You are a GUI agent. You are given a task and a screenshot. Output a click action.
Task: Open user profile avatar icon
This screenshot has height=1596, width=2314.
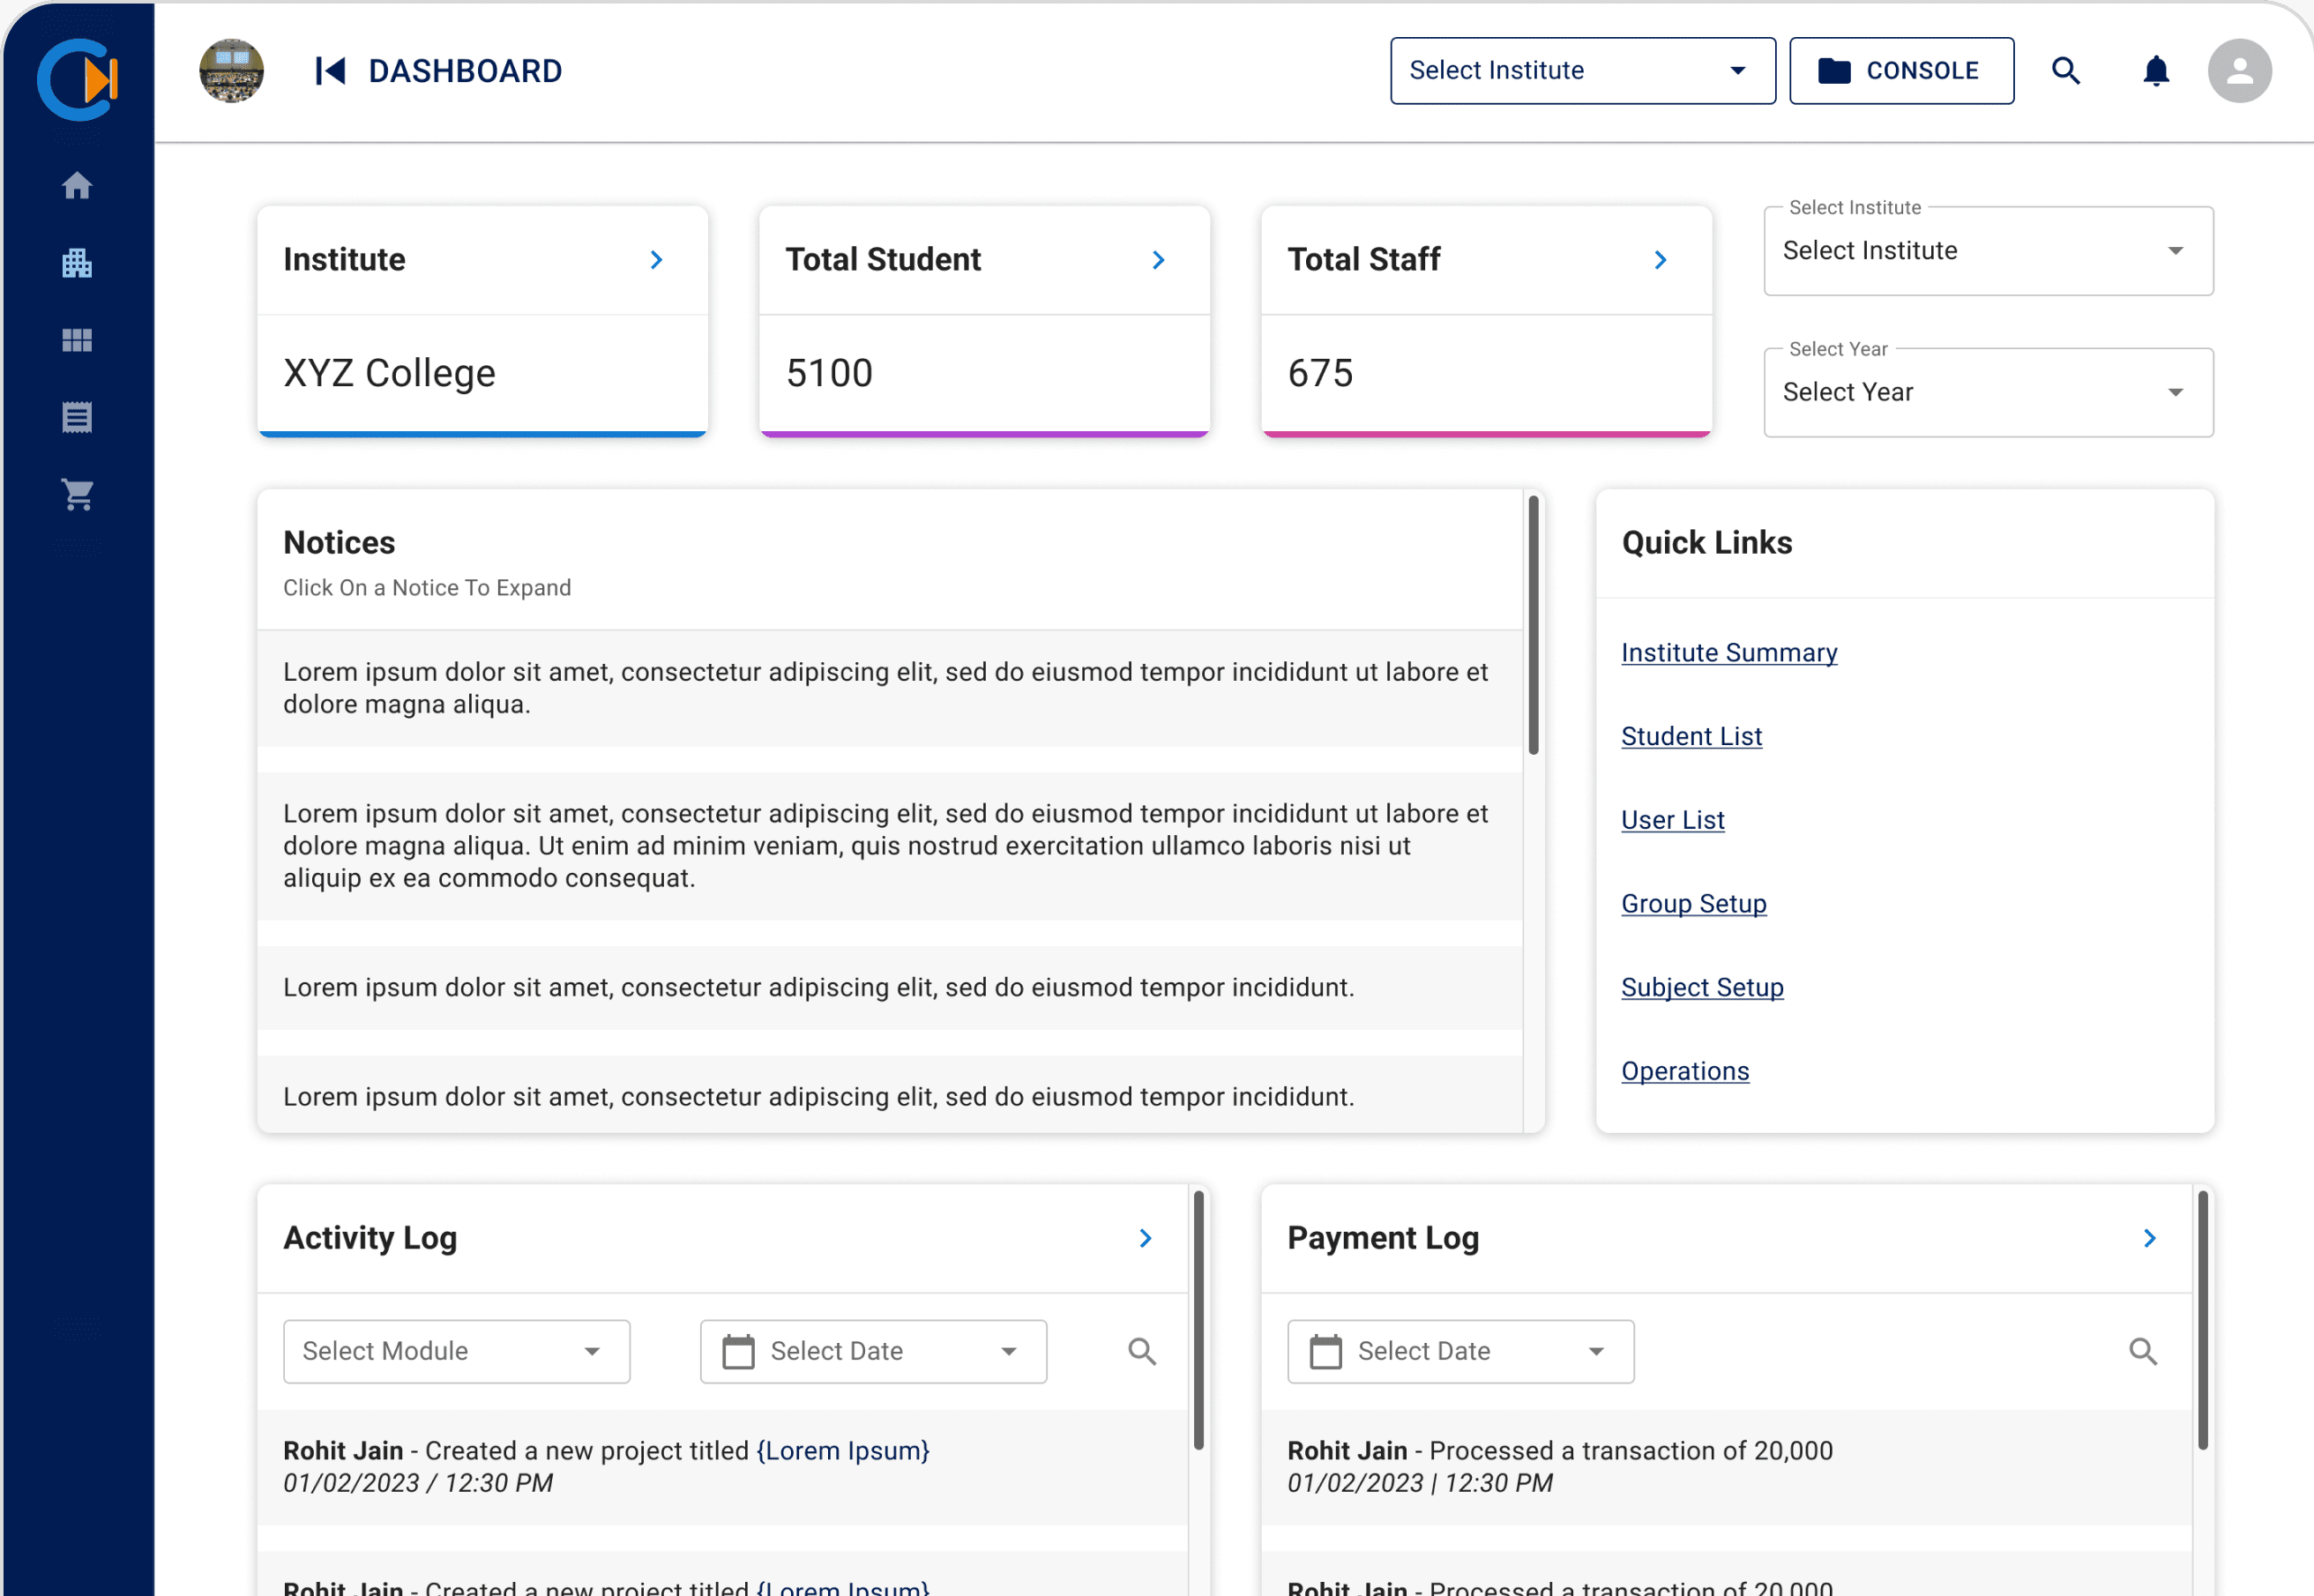2239,71
